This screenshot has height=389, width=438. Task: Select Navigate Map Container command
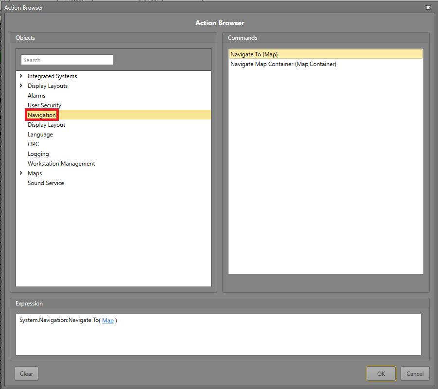point(283,64)
